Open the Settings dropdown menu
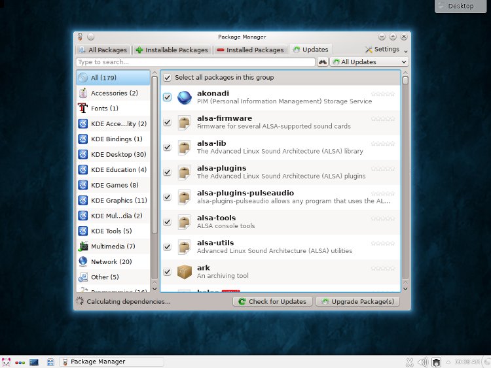 coord(382,50)
